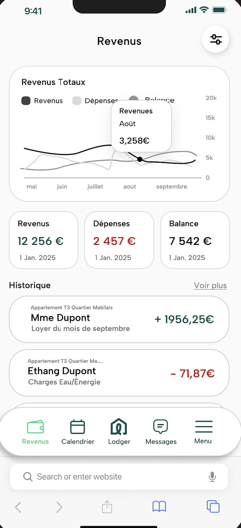Select the Balance summary card
This screenshot has width=241, height=528.
[x=195, y=240]
